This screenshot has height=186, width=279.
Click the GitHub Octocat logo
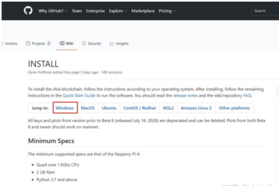click(x=28, y=11)
